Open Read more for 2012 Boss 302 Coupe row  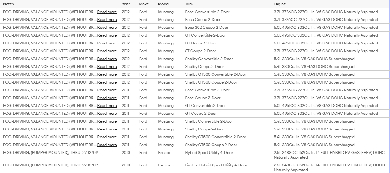click(x=107, y=28)
